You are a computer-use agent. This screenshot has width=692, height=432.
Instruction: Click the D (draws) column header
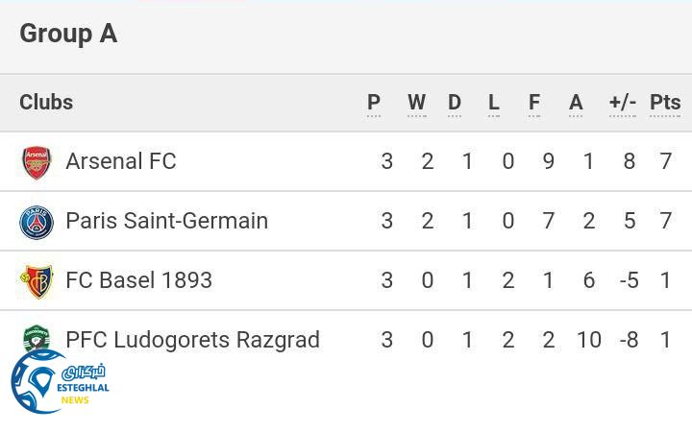[455, 102]
